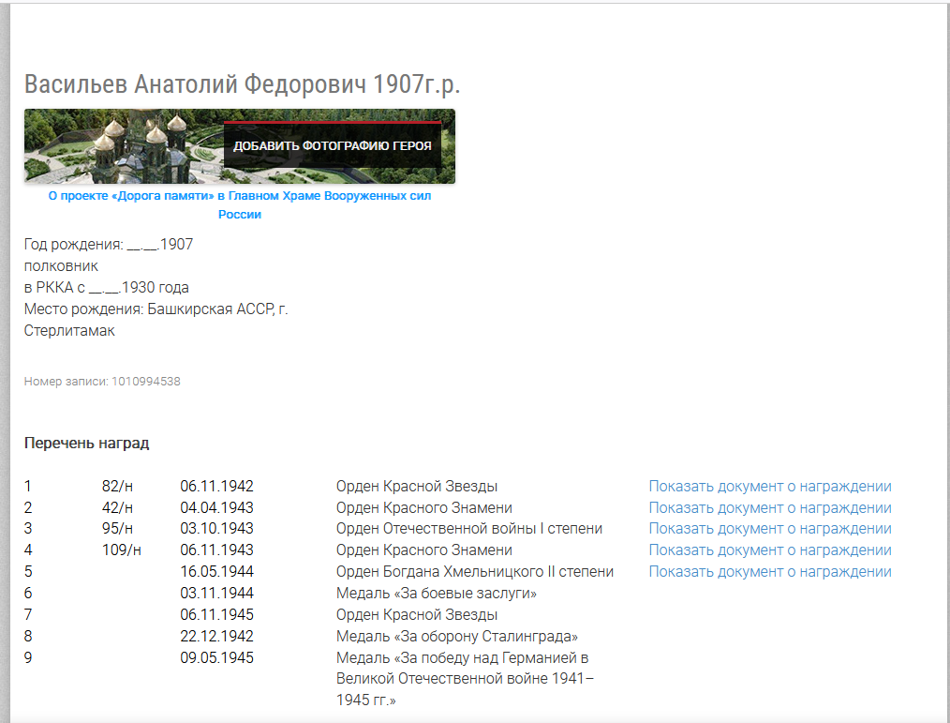950x723 pixels.
Task: Show award document for Орден Отечественной войны I степени
Action: pos(769,529)
